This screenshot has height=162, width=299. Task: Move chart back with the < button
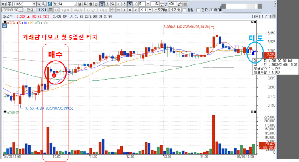click(125, 10)
